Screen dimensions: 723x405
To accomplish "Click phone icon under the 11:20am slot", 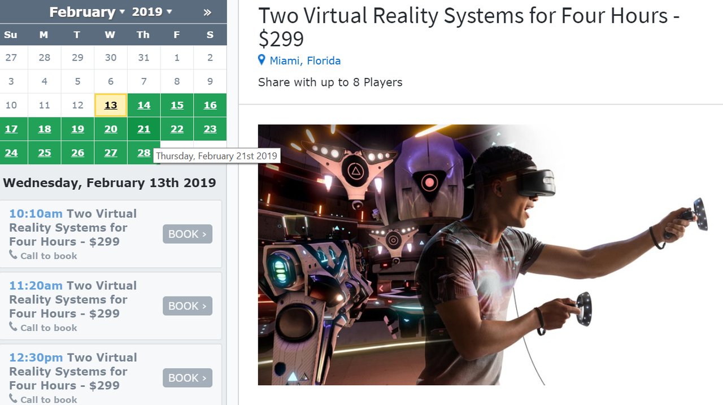I will click(14, 327).
